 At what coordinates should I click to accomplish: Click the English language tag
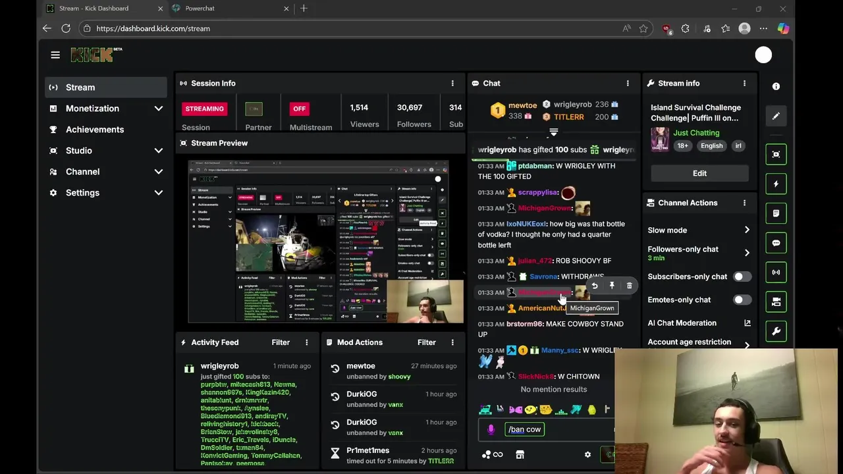(x=711, y=145)
